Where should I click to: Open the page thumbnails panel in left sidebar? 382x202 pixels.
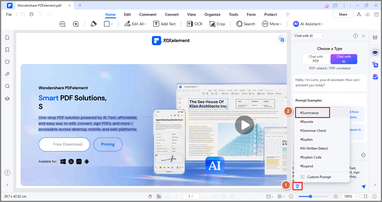[x=7, y=37]
